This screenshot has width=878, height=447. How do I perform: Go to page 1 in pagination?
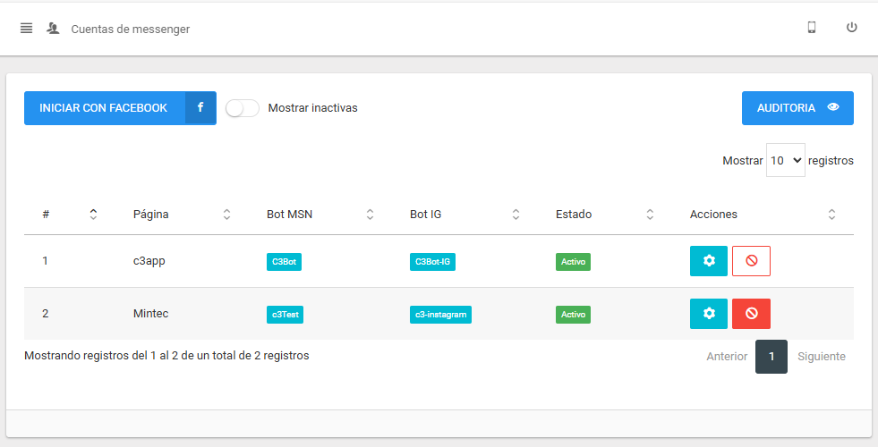(x=771, y=356)
